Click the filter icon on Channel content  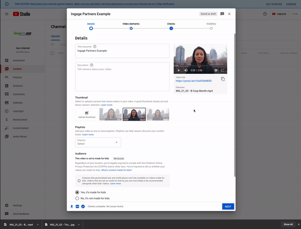[x=52, y=45]
